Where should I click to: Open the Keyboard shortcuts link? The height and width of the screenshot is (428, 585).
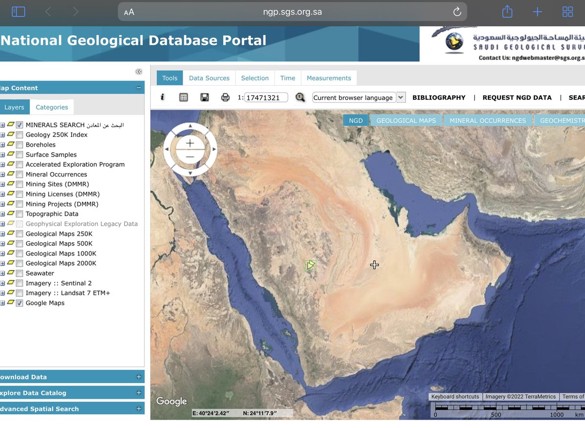click(x=455, y=397)
